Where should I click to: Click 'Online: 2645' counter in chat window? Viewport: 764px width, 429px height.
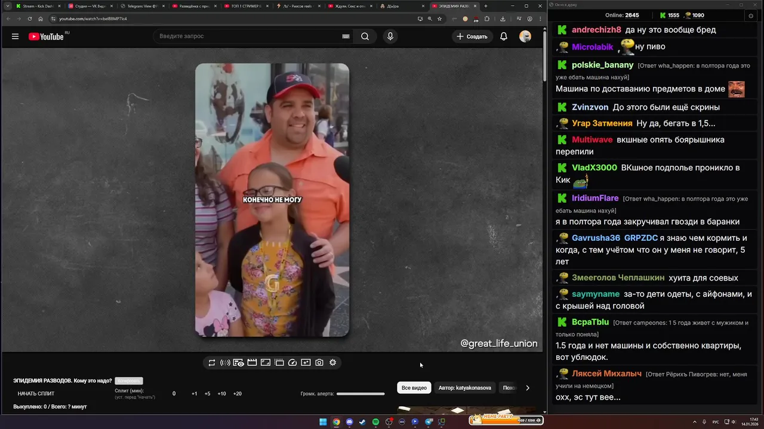point(622,15)
